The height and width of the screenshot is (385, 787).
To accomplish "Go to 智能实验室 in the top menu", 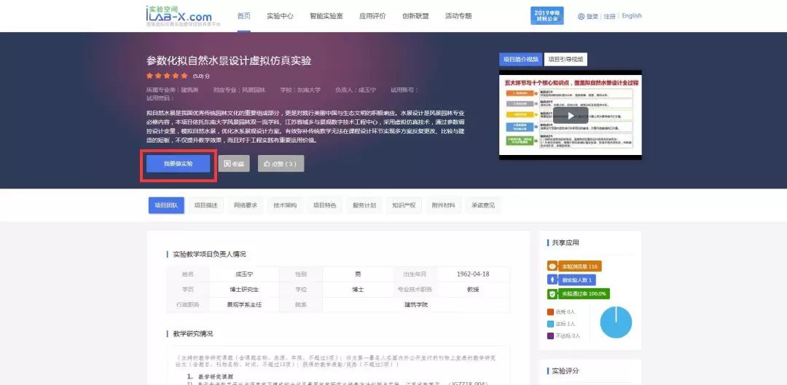I will click(x=326, y=15).
